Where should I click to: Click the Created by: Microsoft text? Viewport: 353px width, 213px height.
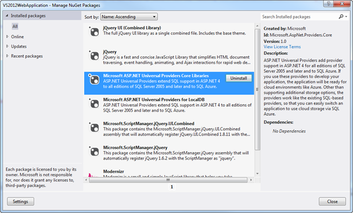pos(285,28)
